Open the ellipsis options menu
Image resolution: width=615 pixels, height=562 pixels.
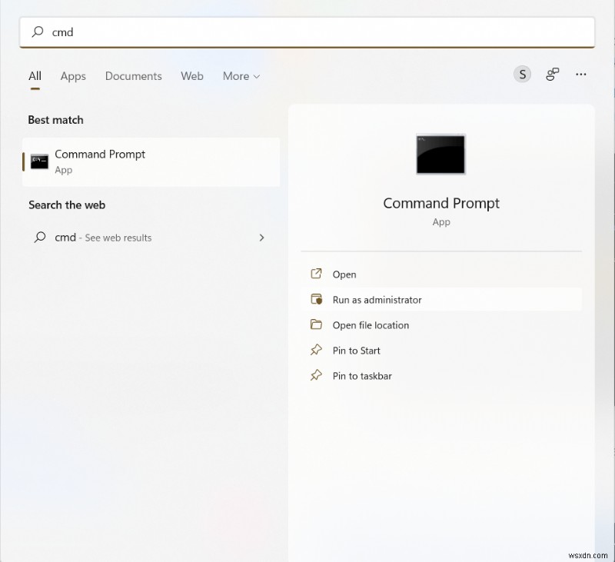coord(580,74)
